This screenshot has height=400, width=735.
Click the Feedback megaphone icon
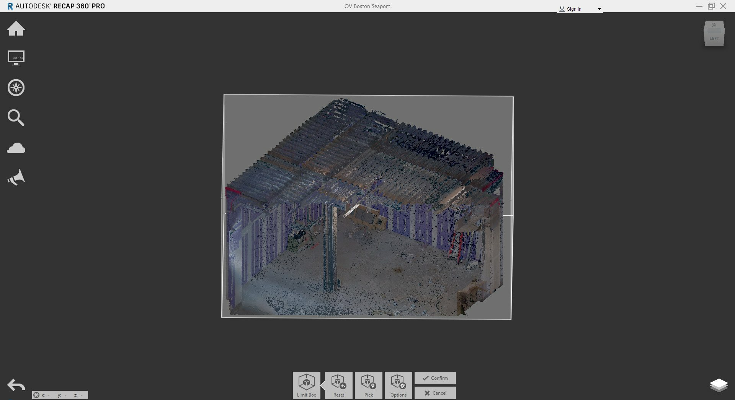click(16, 177)
